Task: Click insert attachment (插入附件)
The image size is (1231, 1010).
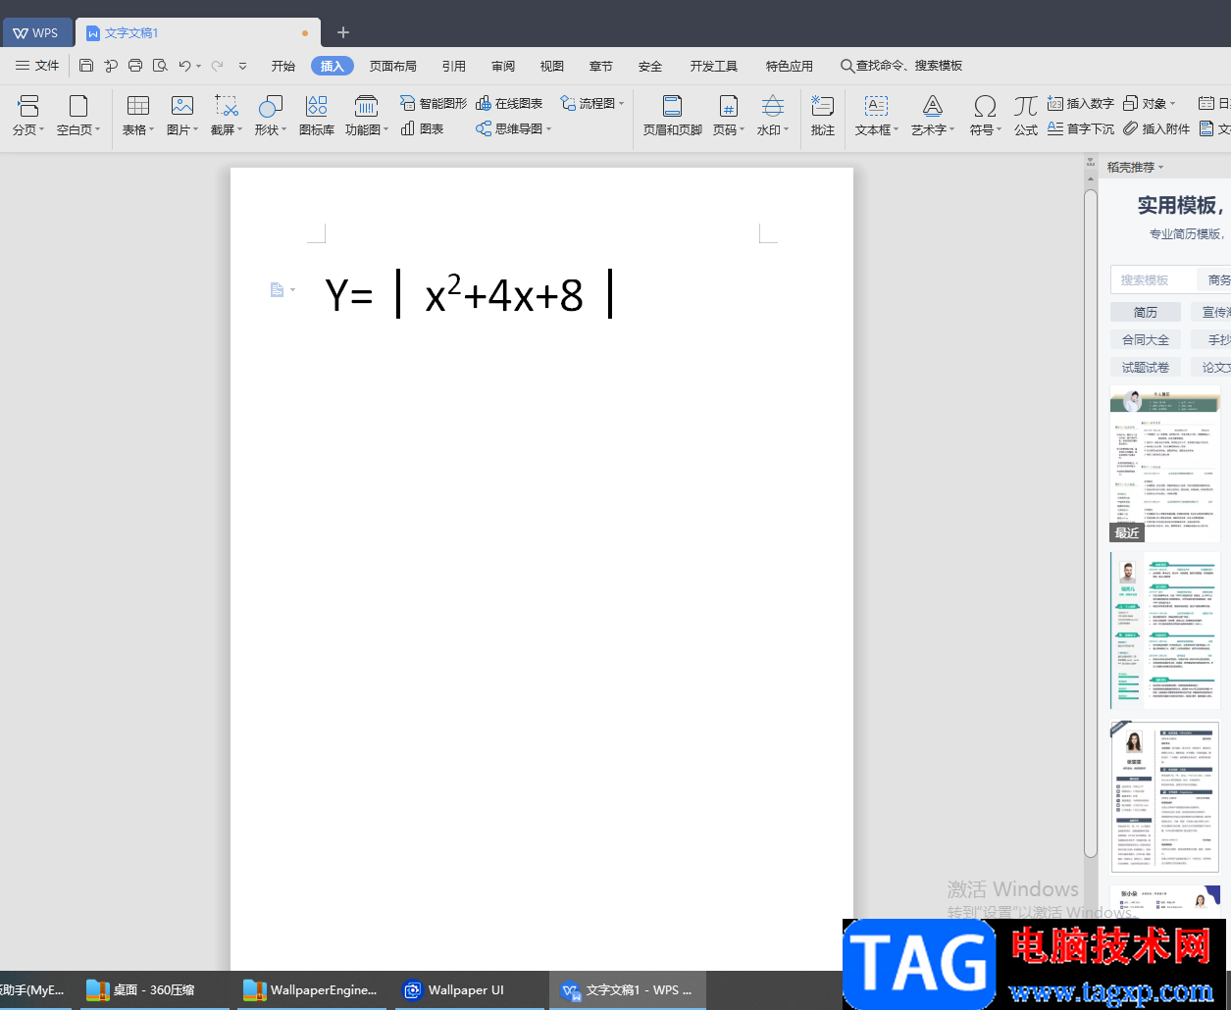Action: (x=1156, y=128)
